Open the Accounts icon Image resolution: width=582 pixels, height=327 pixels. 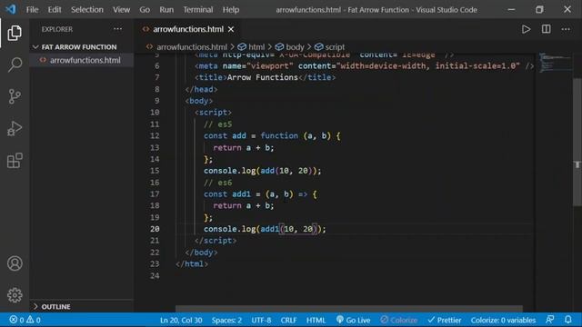click(x=15, y=263)
